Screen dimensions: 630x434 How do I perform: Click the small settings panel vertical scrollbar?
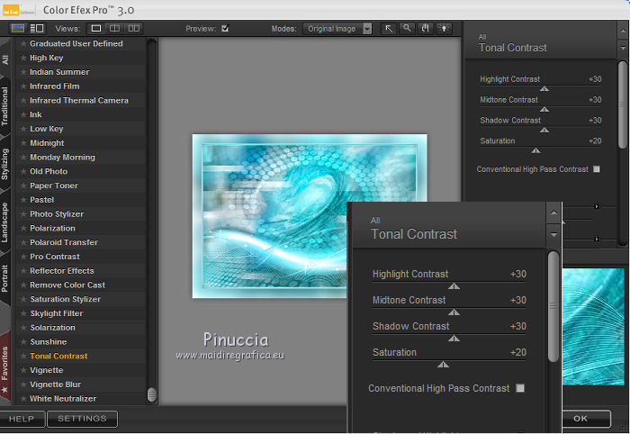click(x=623, y=105)
